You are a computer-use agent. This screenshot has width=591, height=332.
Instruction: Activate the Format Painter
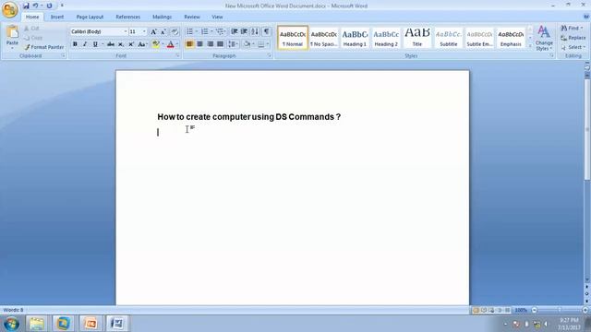pyautogui.click(x=43, y=47)
